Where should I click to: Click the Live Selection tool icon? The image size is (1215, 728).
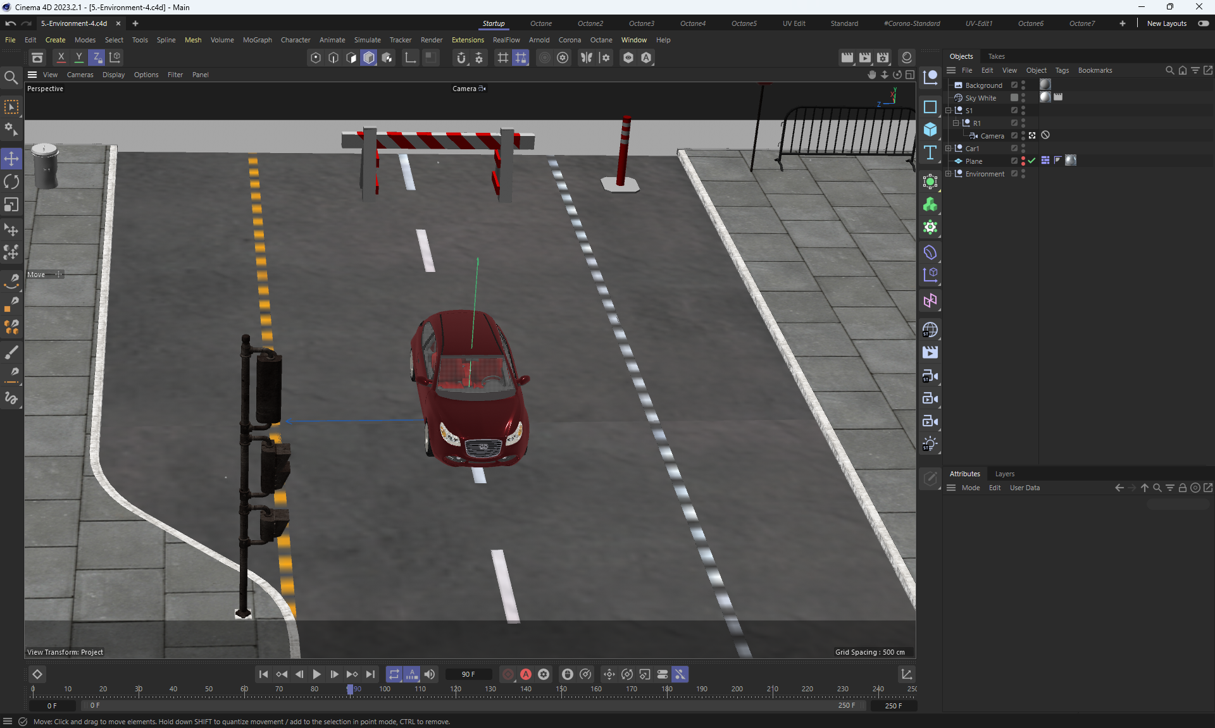(x=11, y=107)
